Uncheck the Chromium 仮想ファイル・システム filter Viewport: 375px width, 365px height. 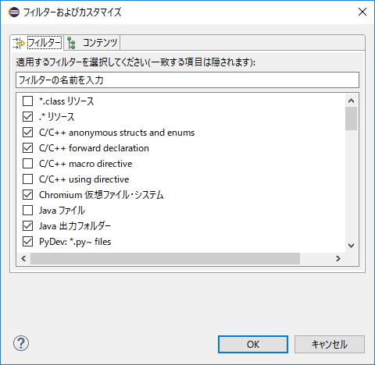[x=27, y=195]
